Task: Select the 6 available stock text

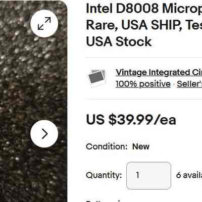Action: tap(189, 175)
